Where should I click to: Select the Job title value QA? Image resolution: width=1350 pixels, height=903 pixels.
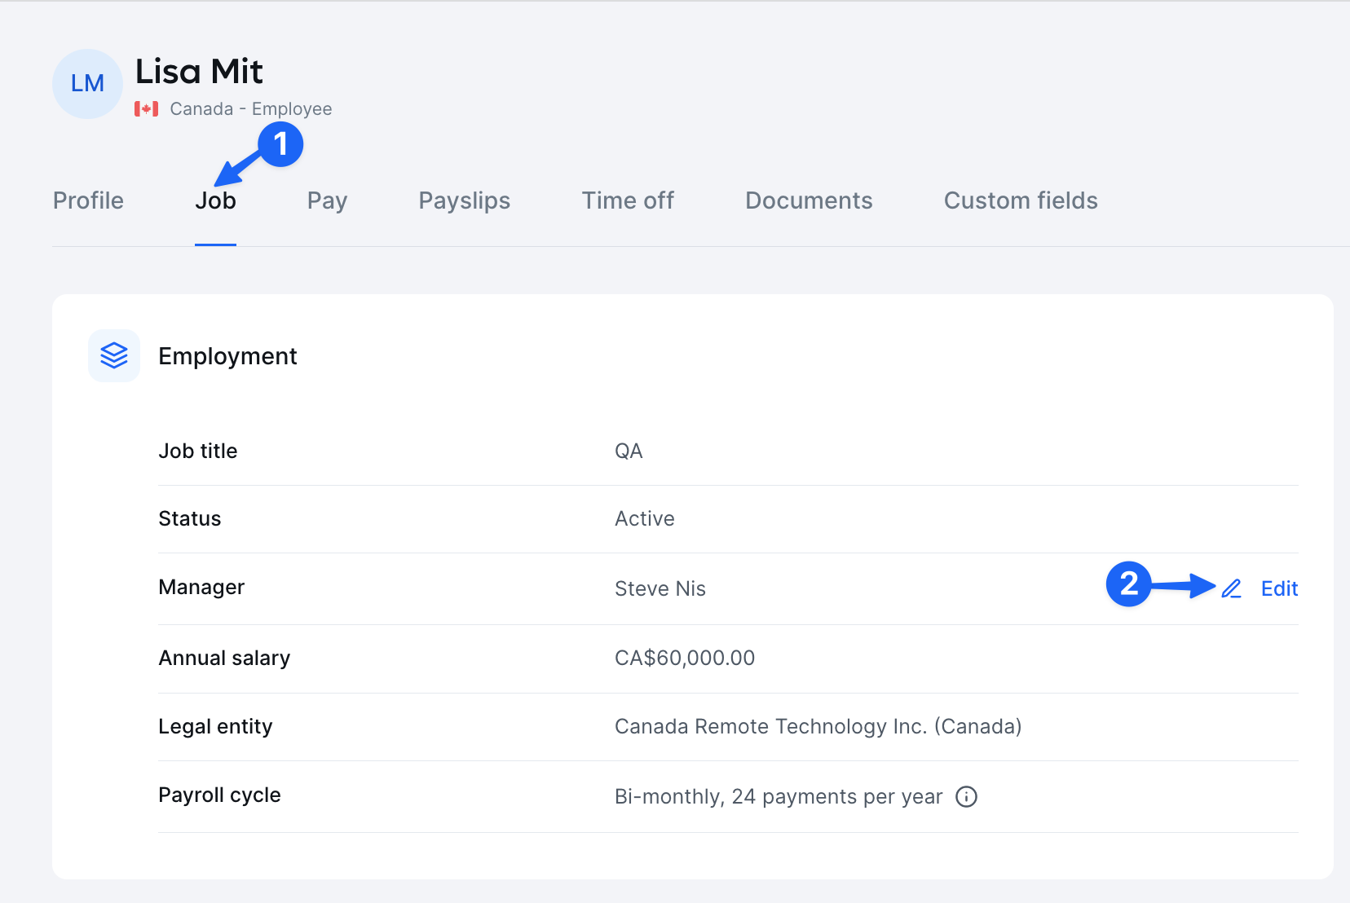(629, 451)
